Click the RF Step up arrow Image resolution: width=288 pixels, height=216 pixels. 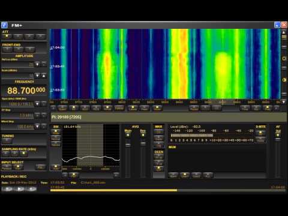point(44,115)
